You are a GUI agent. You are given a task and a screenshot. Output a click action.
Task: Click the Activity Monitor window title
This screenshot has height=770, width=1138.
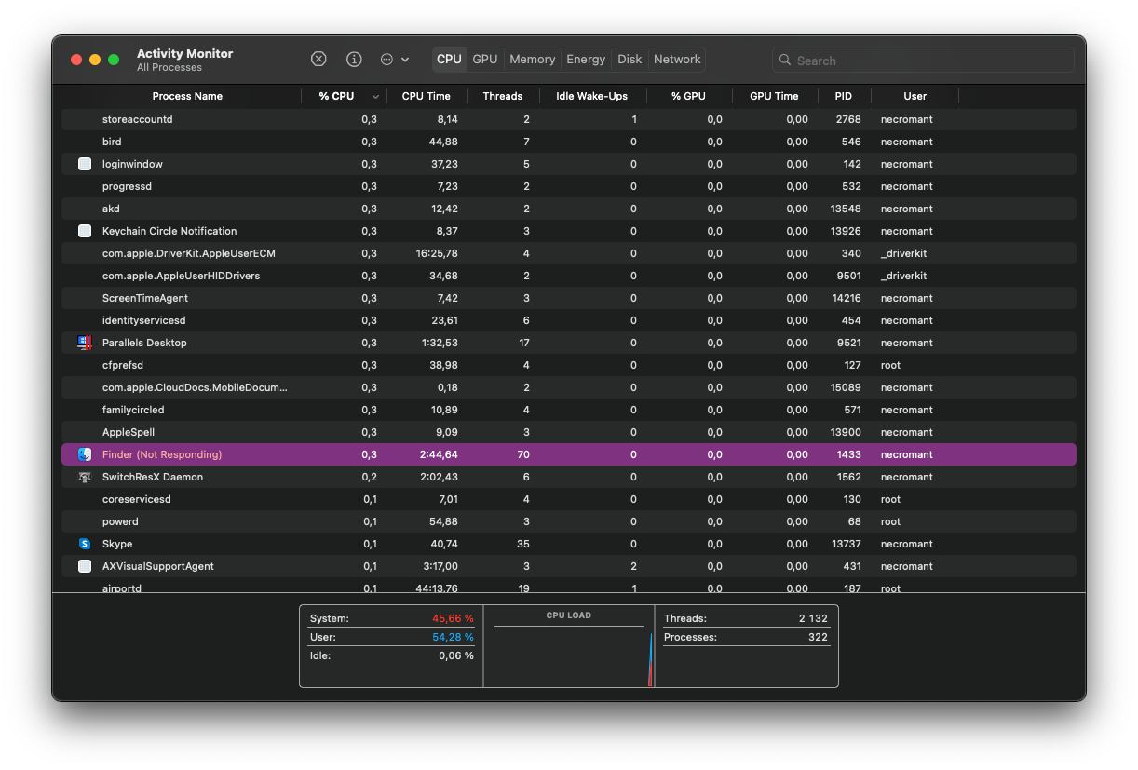pos(184,53)
